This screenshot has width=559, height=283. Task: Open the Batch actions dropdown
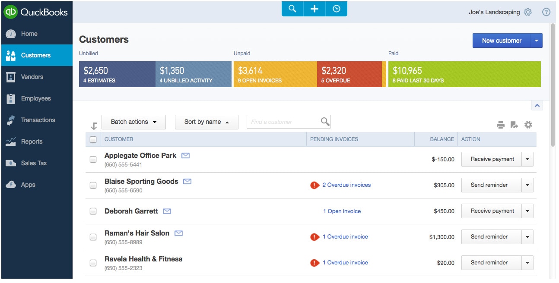(133, 122)
